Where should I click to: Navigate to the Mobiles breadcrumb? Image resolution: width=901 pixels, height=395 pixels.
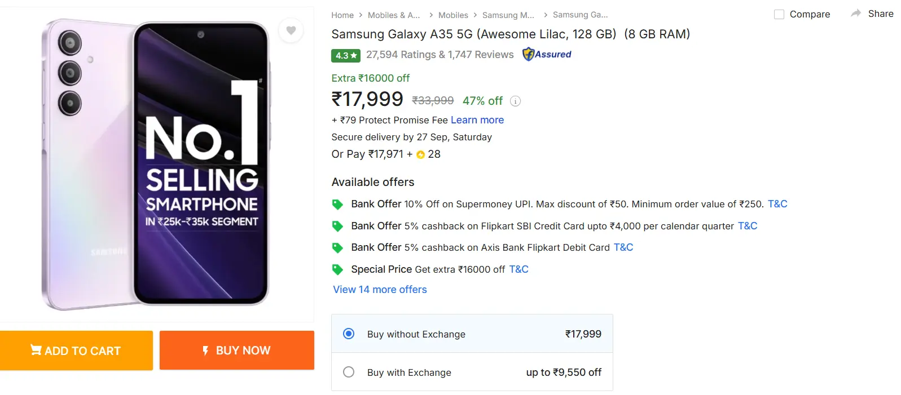pos(453,15)
